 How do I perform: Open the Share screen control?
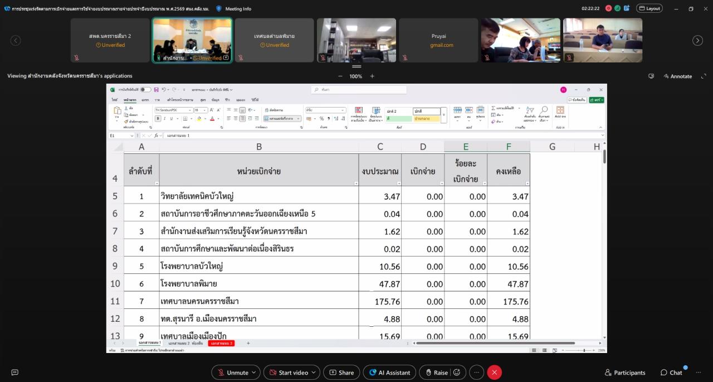point(341,372)
